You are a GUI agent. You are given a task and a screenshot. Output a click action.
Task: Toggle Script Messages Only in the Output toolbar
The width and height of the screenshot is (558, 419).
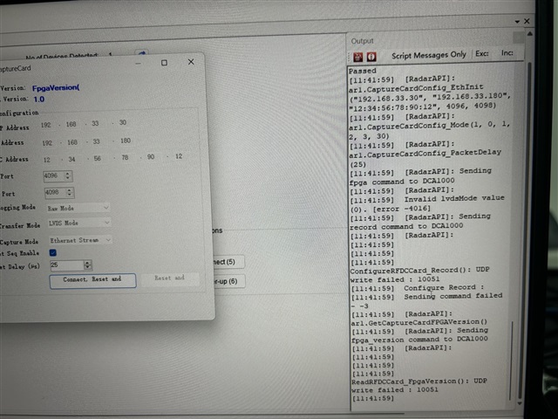(x=429, y=55)
